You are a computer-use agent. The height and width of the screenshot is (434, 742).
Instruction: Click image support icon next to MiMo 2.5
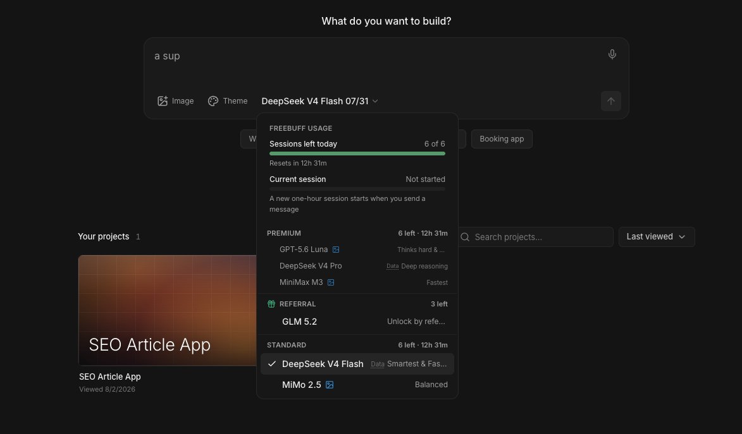[330, 385]
